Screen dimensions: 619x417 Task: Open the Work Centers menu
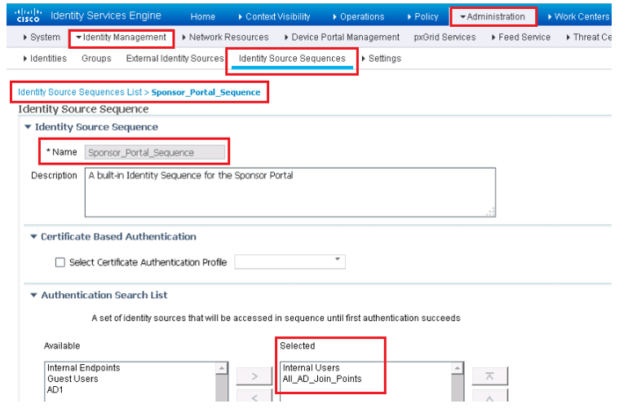click(579, 16)
